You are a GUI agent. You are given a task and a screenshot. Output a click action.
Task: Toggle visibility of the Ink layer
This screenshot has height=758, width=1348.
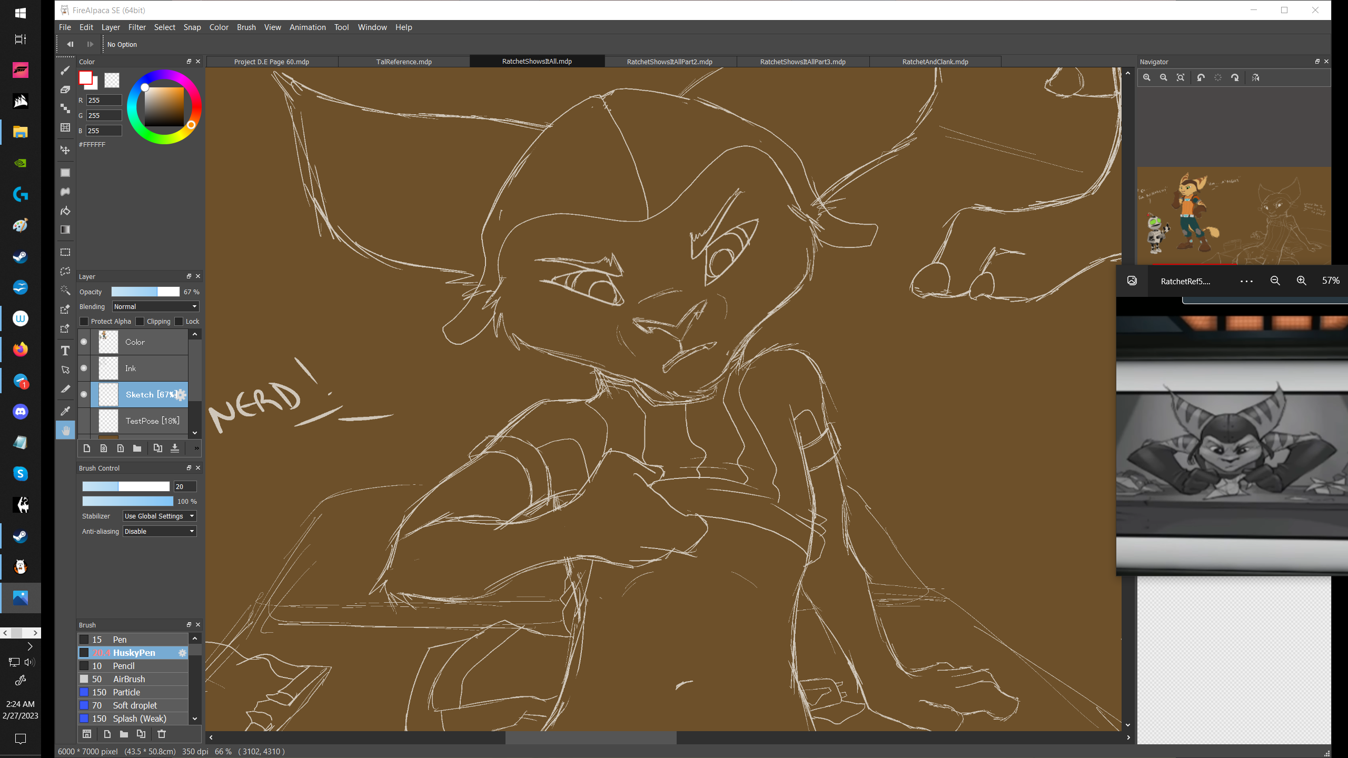[84, 368]
